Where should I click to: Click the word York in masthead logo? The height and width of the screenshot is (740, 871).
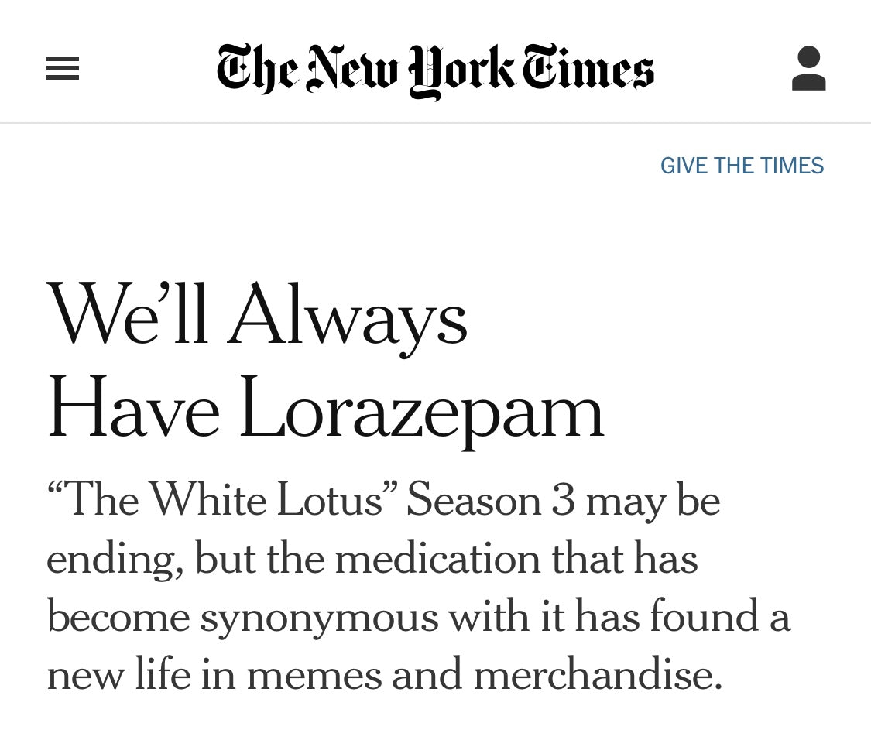[461, 71]
